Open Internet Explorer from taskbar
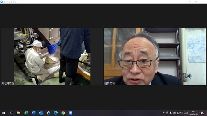The image size is (207, 116). [48, 113]
